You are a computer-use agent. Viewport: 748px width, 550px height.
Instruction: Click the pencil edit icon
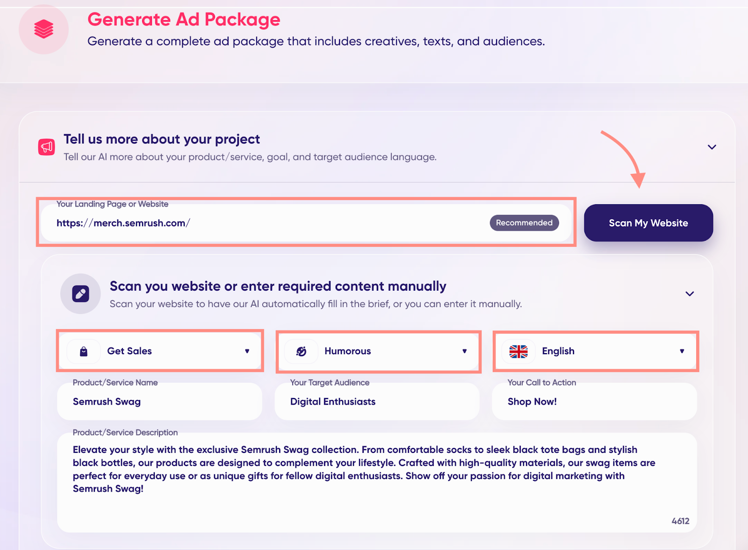80,294
